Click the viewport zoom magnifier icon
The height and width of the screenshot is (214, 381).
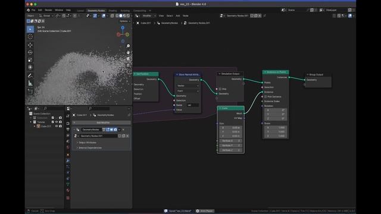click(x=128, y=46)
